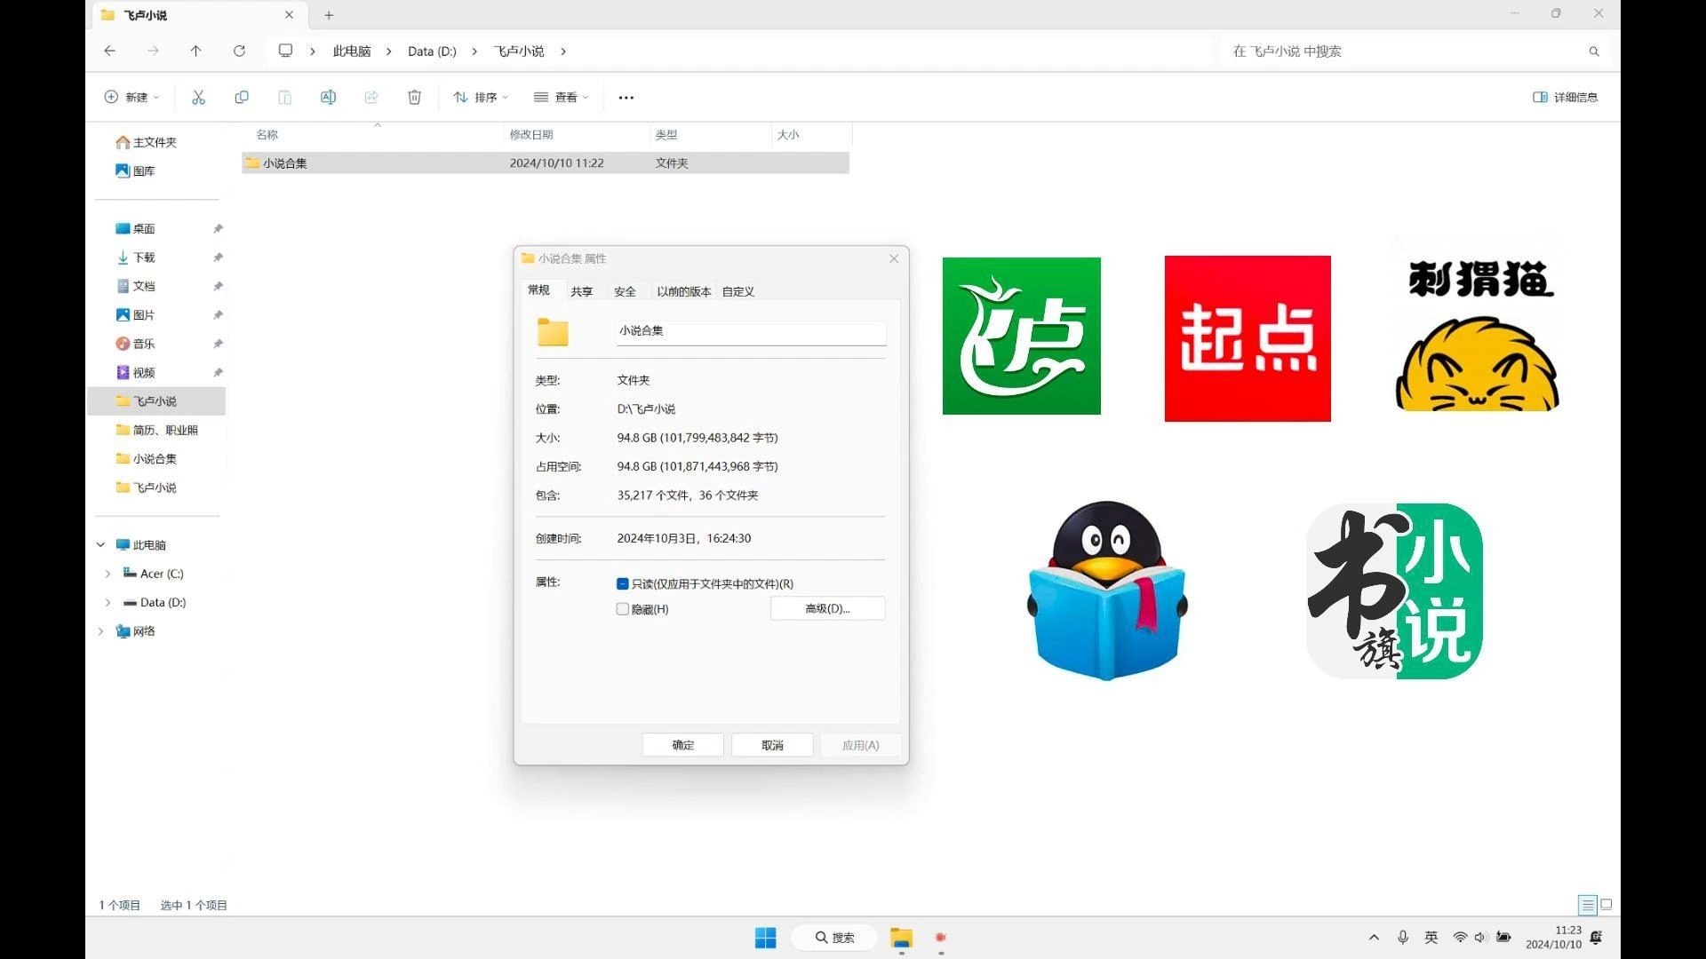Open the Windows Start menu
Screen dimensions: 1706x959
(765, 938)
